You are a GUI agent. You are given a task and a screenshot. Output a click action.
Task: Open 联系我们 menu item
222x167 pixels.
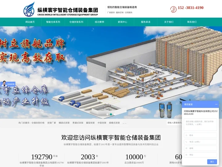coord(192,22)
